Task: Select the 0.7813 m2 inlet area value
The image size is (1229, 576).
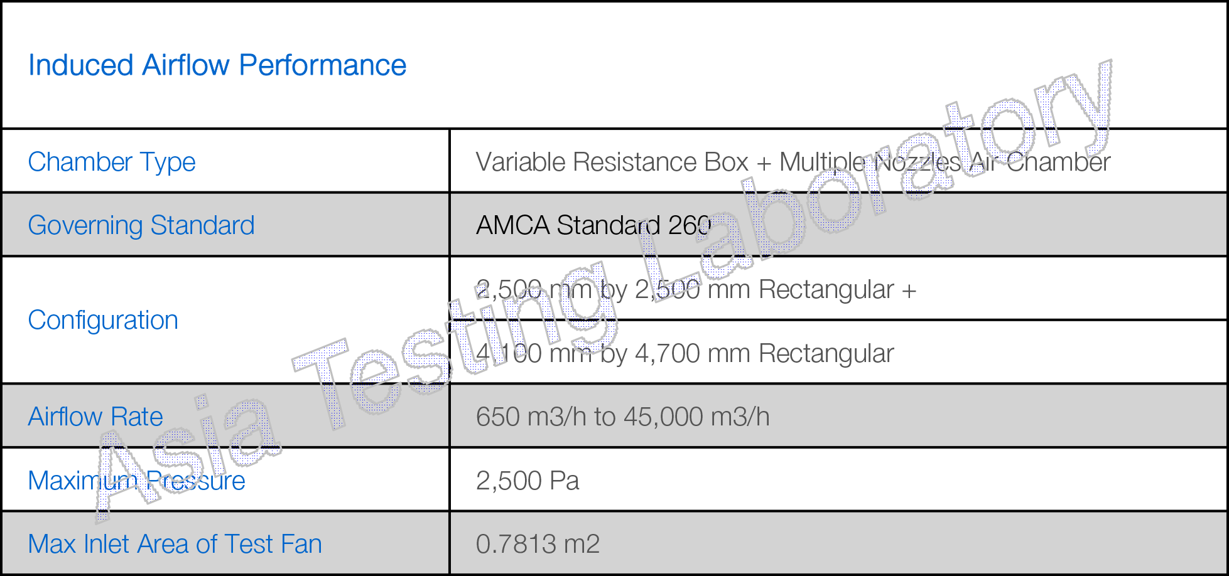Action: coord(538,544)
